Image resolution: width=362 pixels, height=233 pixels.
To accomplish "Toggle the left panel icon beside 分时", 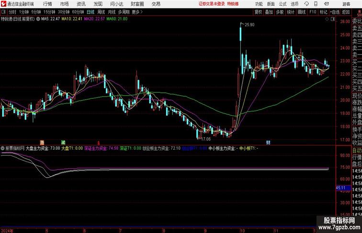I will [3, 12].
